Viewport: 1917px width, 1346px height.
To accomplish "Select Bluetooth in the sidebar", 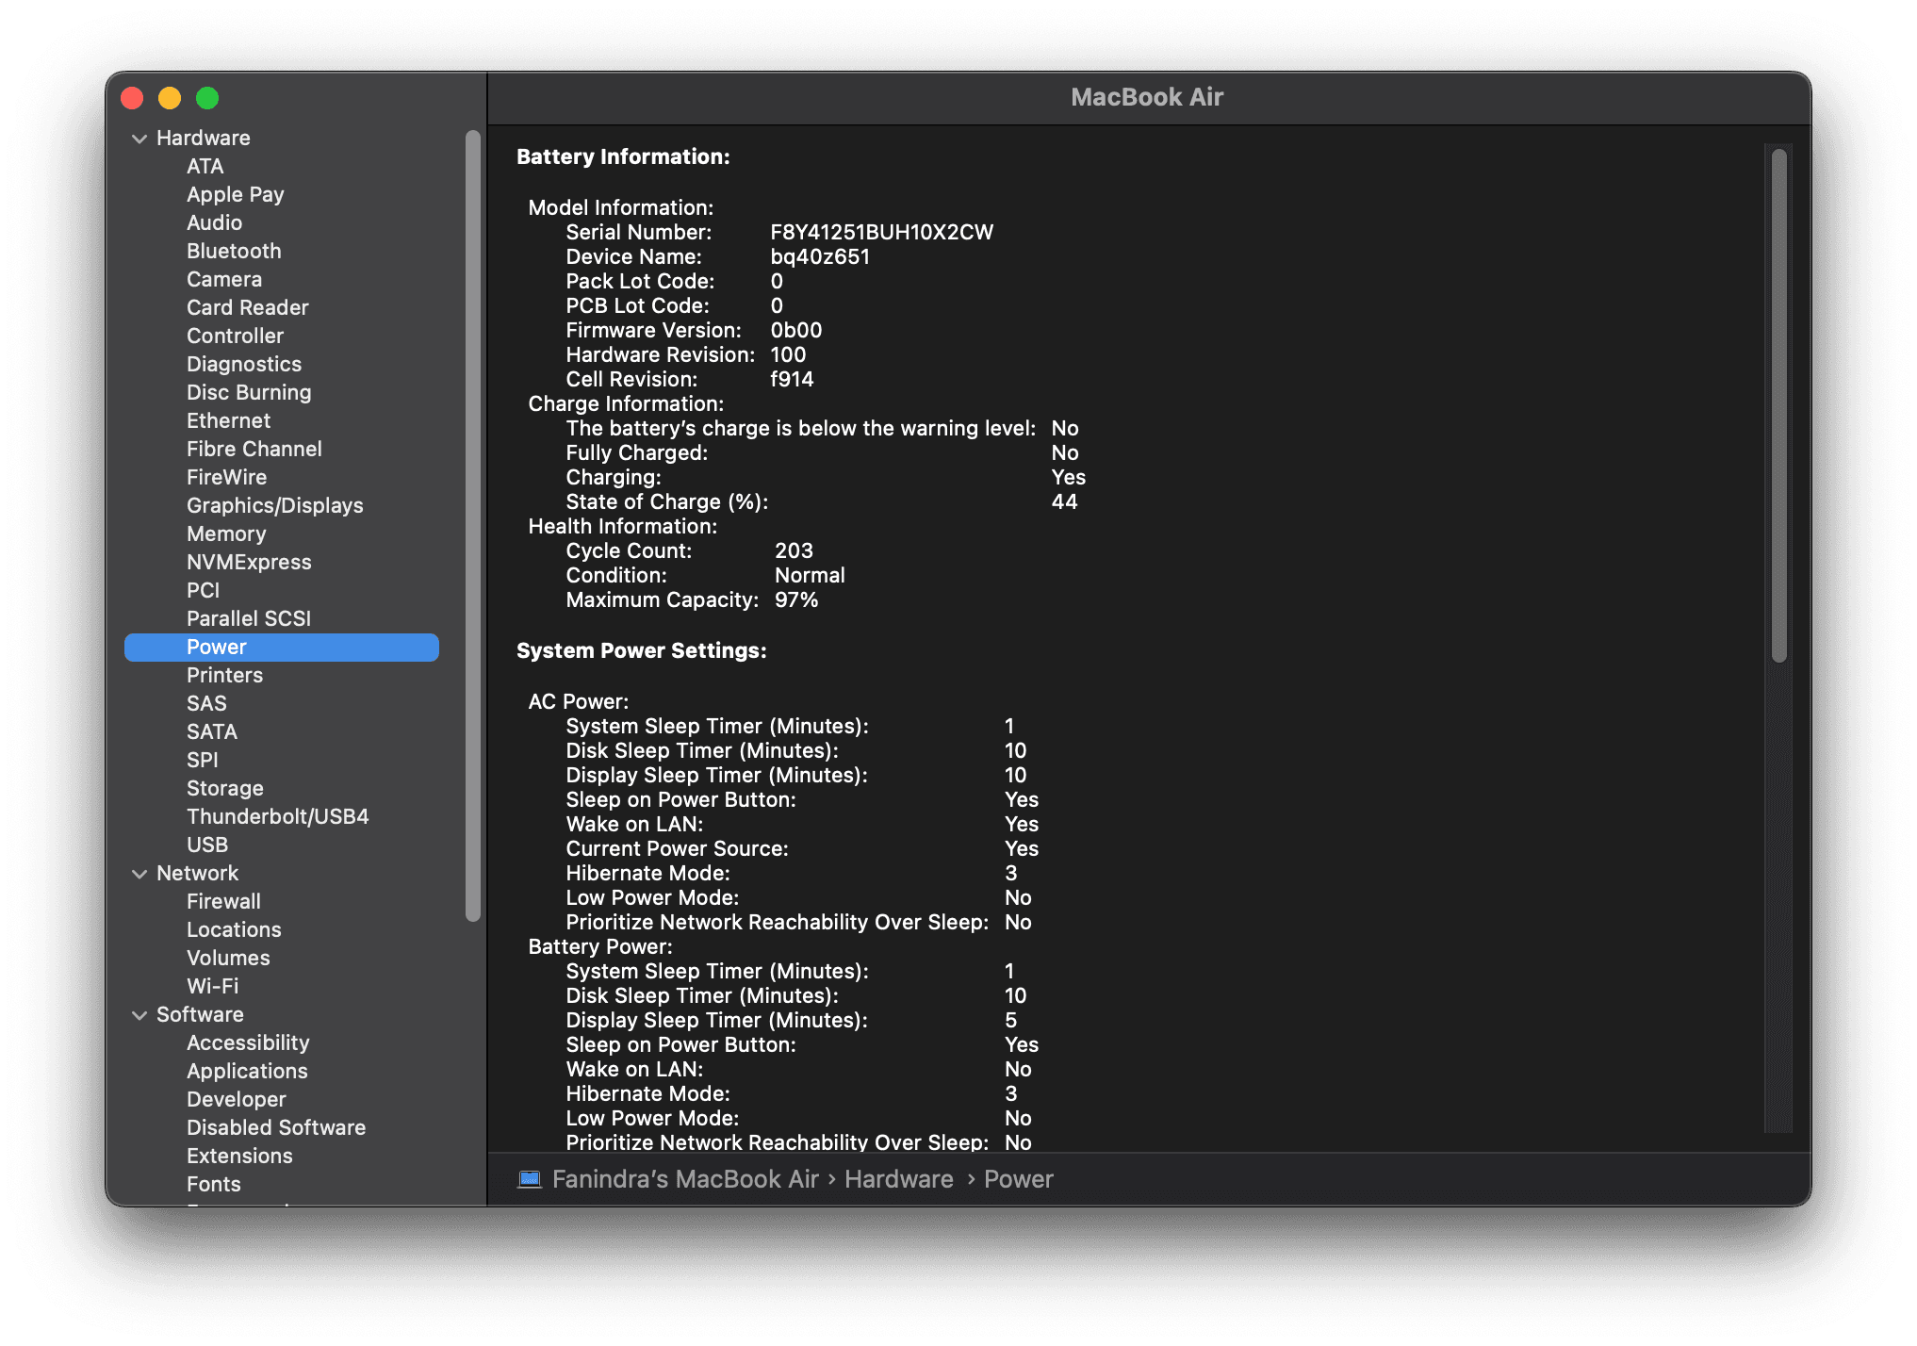I will (x=234, y=251).
